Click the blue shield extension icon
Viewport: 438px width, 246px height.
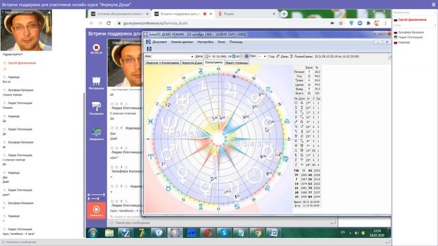351,23
